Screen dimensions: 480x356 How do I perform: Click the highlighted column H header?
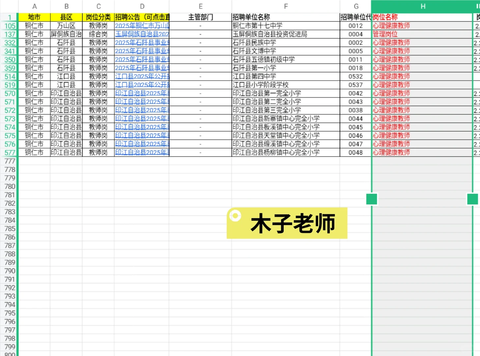[x=423, y=6]
